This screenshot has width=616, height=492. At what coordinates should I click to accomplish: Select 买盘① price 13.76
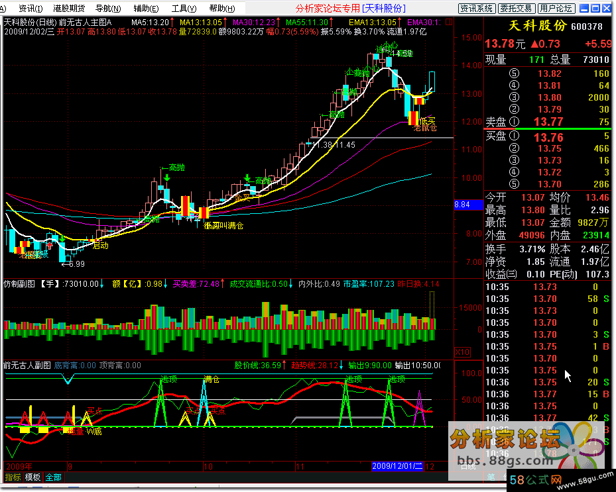548,137
